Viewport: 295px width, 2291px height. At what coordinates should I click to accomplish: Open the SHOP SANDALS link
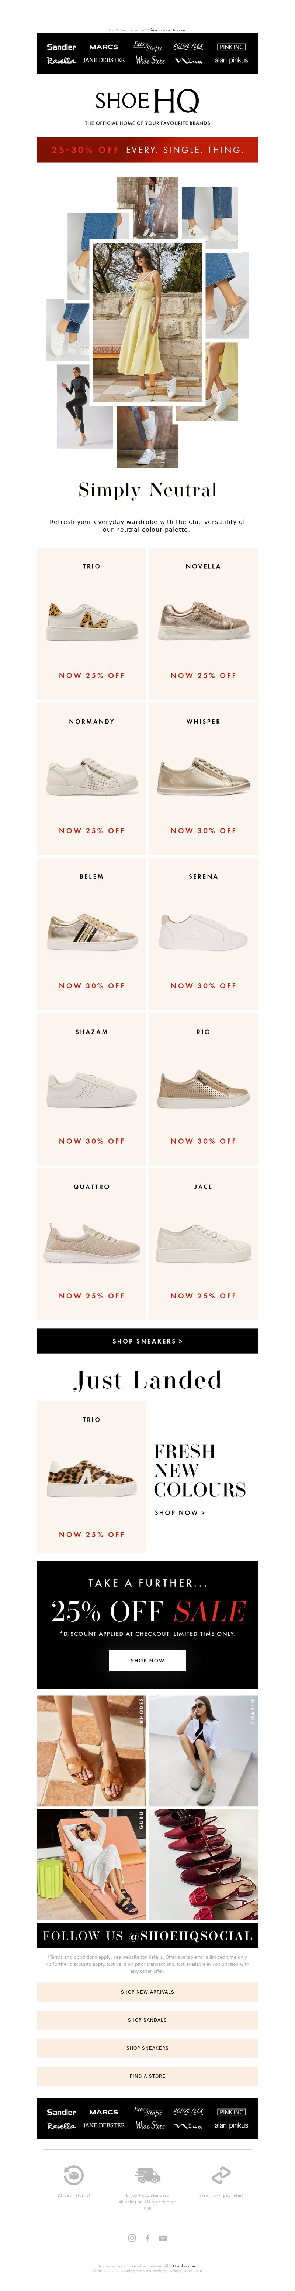click(147, 2020)
